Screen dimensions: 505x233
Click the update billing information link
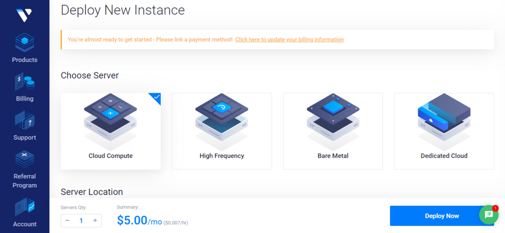[x=289, y=39]
